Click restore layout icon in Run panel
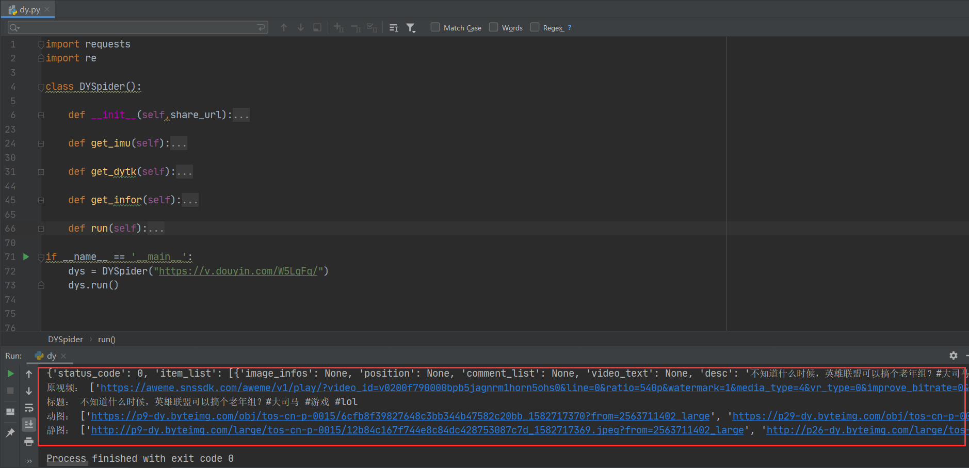This screenshot has width=969, height=468. [x=10, y=411]
